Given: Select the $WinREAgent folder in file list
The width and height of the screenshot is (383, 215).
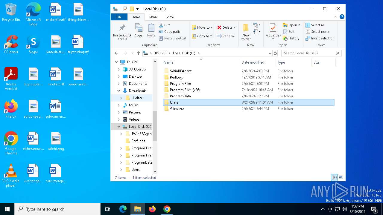Looking at the screenshot, I should (x=249, y=71).
